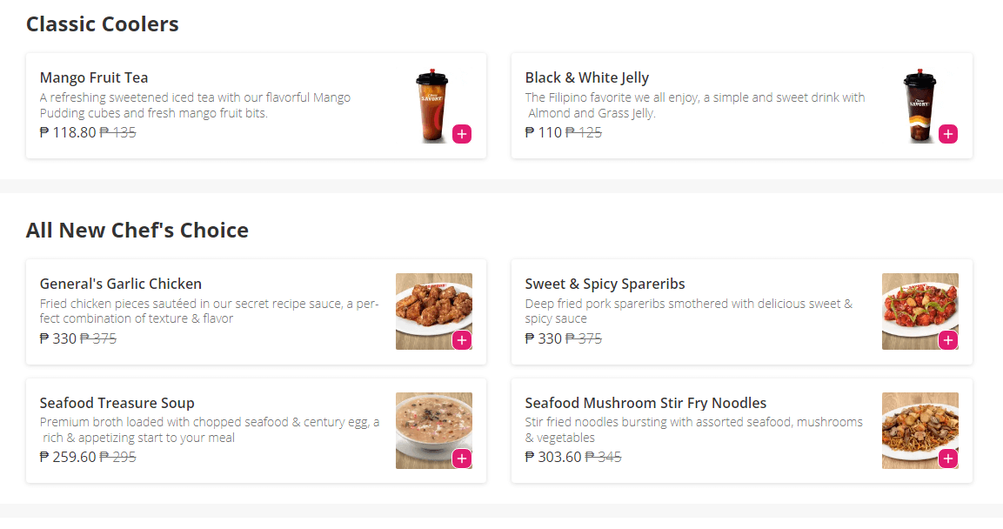Screen dimensions: 1003x529
Task: Click the All New Chef's Choice heading
Action: click(137, 230)
